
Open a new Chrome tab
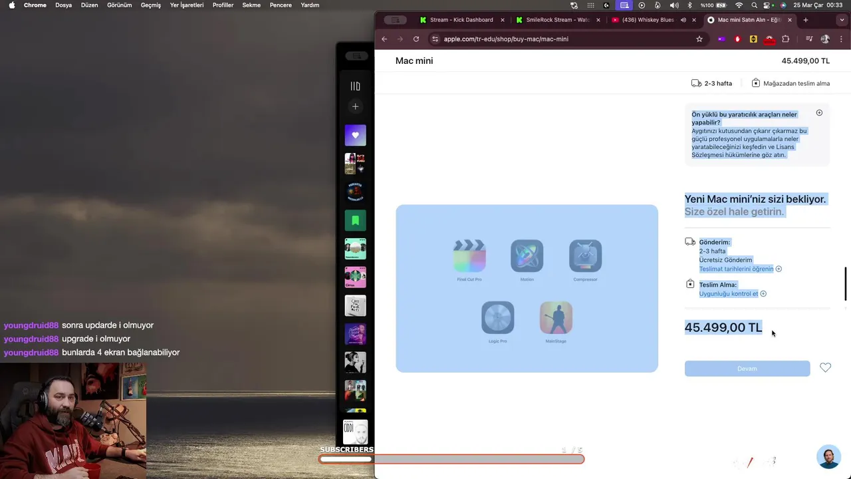point(806,20)
